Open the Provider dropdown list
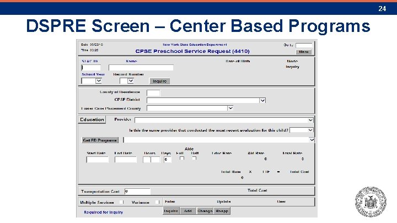The height and width of the screenshot is (223, 397). (x=310, y=120)
